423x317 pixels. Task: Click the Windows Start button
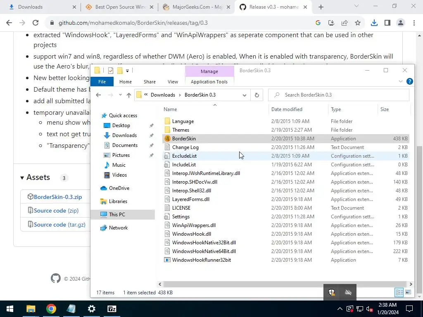click(x=10, y=309)
